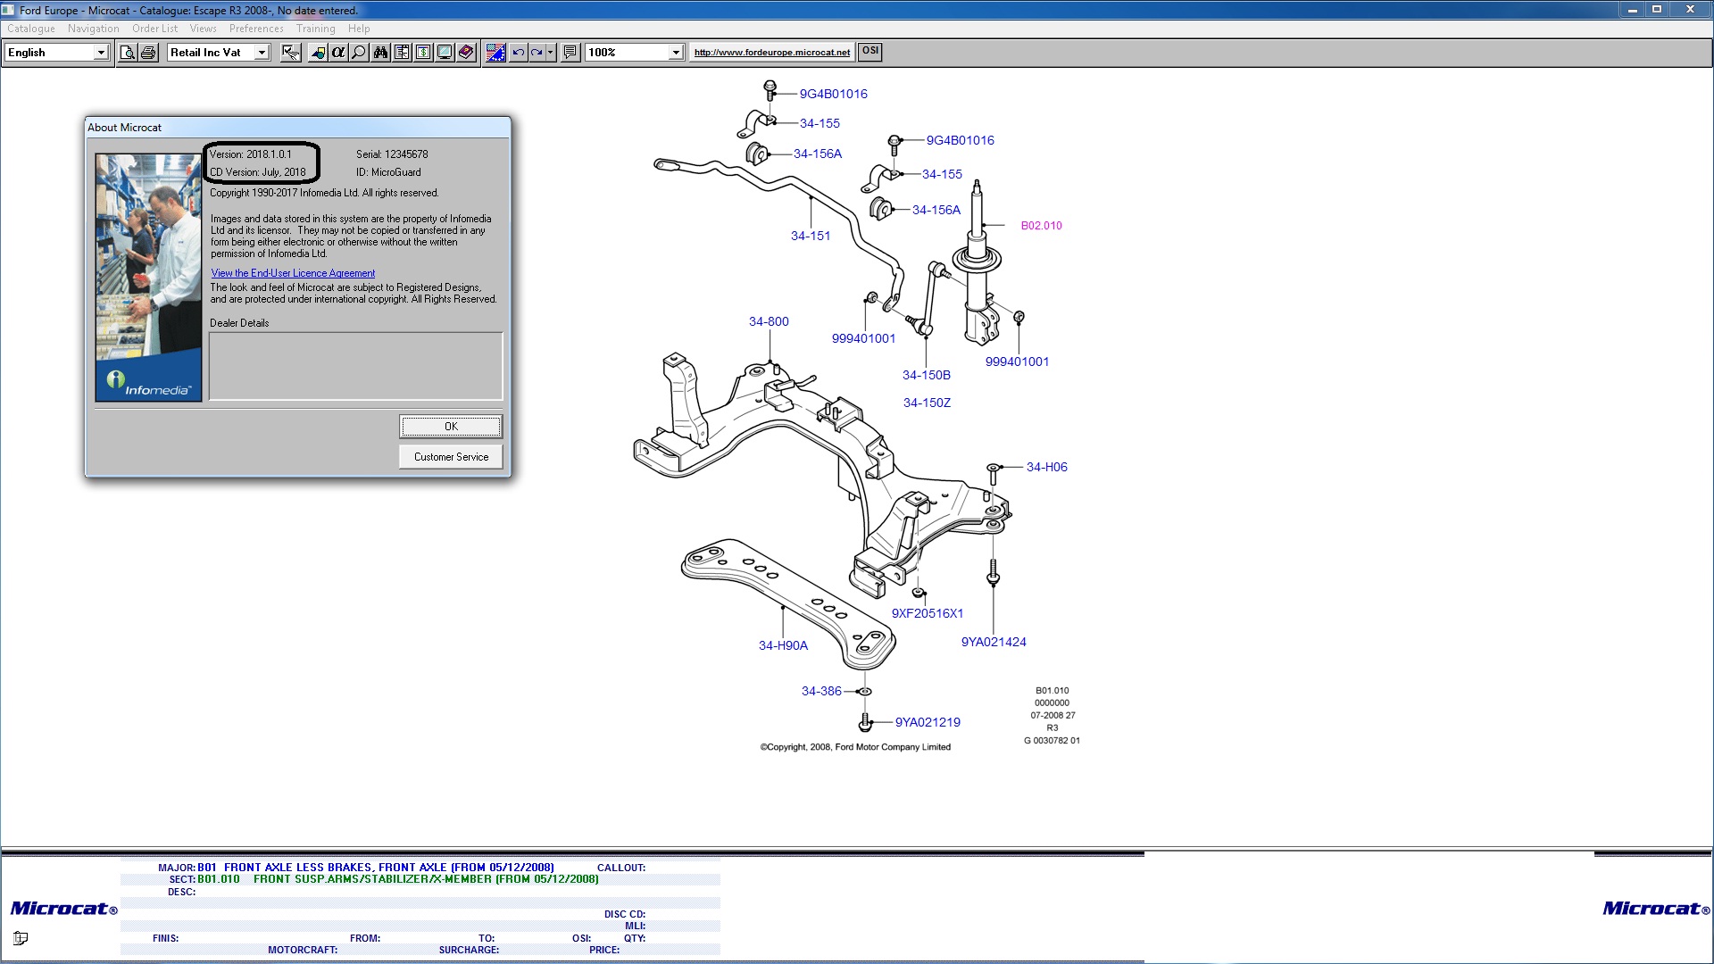
Task: Open the End-User Licence Agreement link
Action: coord(293,273)
